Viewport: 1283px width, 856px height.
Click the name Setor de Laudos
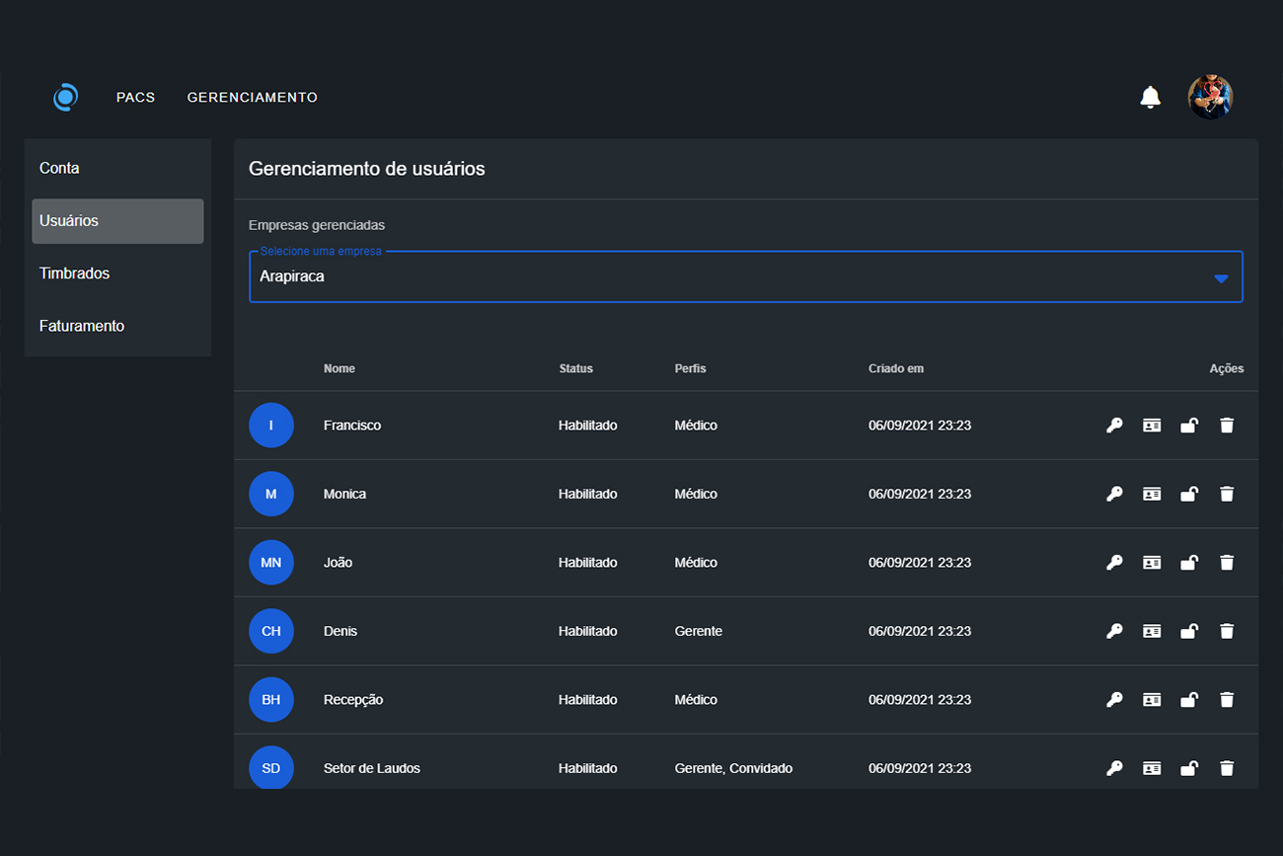coord(372,768)
